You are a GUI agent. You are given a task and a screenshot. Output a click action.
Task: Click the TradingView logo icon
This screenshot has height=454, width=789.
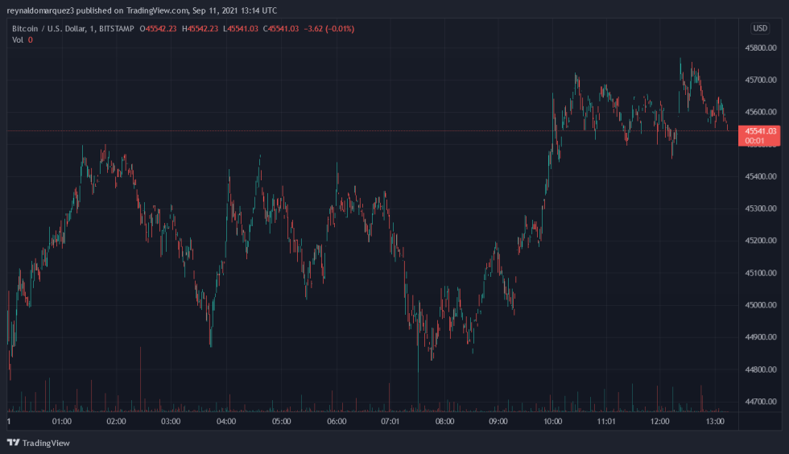13,443
